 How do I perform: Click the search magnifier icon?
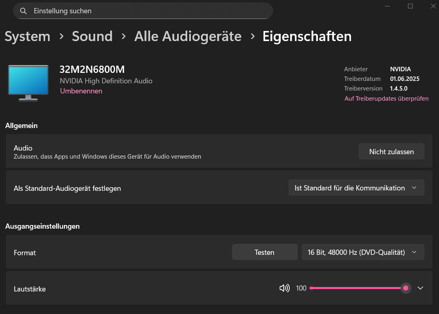[x=23, y=11]
